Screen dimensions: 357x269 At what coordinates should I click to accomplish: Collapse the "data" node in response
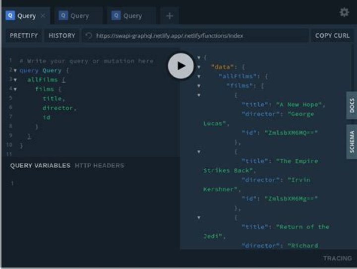pyautogui.click(x=199, y=67)
